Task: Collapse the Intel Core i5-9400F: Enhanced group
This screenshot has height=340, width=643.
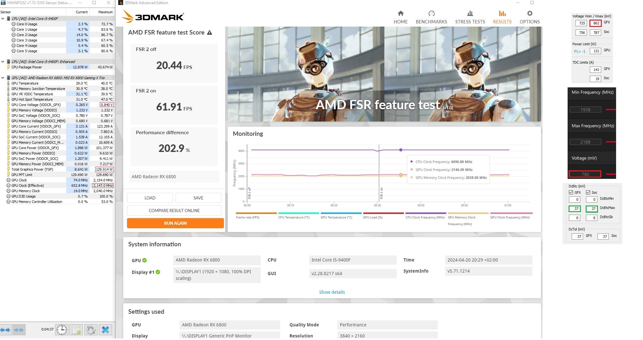Action: (3, 62)
